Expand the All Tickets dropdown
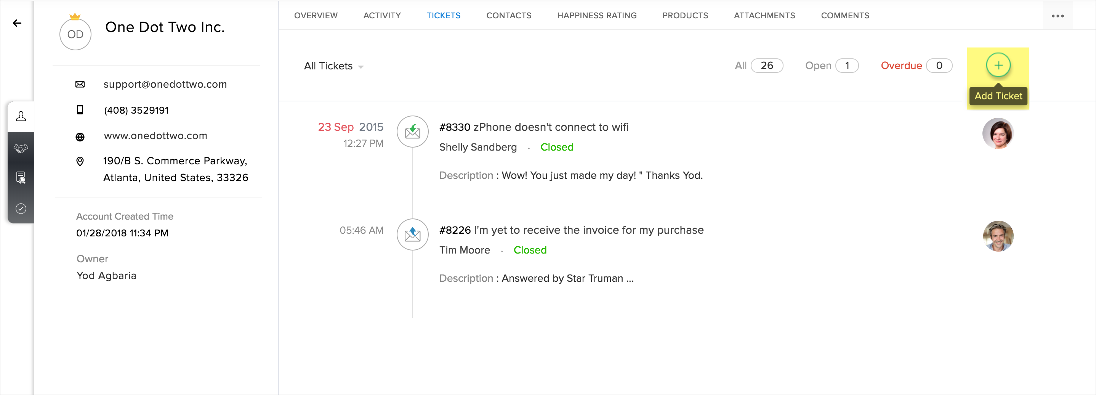The height and width of the screenshot is (395, 1096). point(333,66)
